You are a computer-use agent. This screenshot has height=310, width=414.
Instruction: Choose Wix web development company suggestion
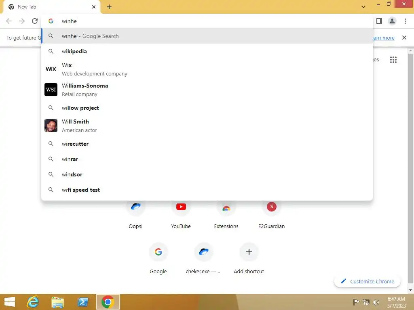pos(207,69)
